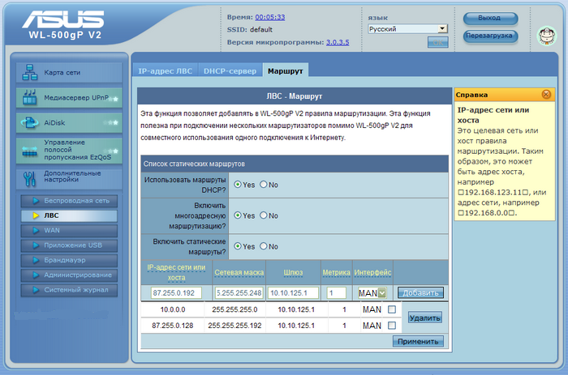Open Системный журнал menu item
The height and width of the screenshot is (375, 568).
coord(69,290)
